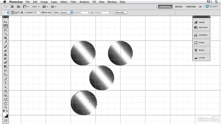Viewport: 221px width, 124px height.
Task: Expand the collapsed panel dock
Action: tap(209, 17)
